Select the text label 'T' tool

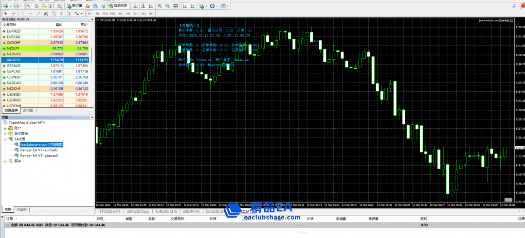(x=69, y=14)
